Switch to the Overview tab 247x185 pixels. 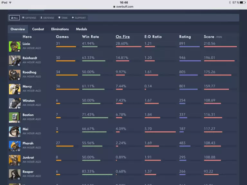point(18,29)
